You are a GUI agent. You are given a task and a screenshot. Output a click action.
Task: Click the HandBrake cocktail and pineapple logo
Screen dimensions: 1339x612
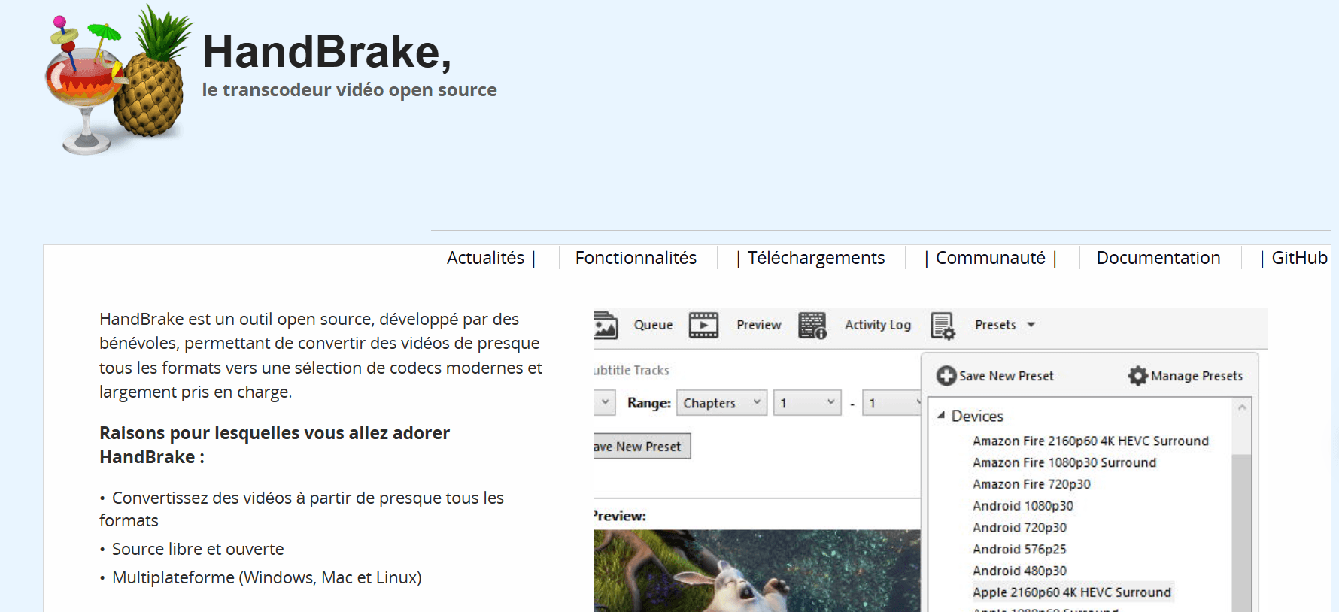click(x=118, y=79)
